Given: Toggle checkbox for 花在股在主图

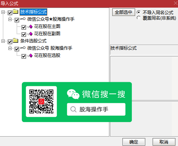Looking at the screenshot, I should [24, 27].
